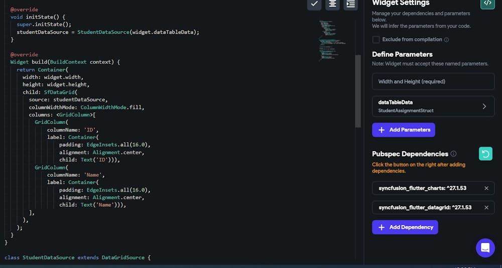
Task: Click the 'height: widget.height,' line
Action: click(56, 84)
